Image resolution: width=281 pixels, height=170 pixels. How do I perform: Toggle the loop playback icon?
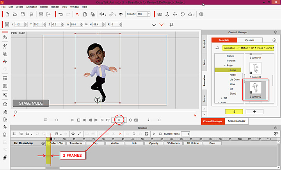(108, 120)
